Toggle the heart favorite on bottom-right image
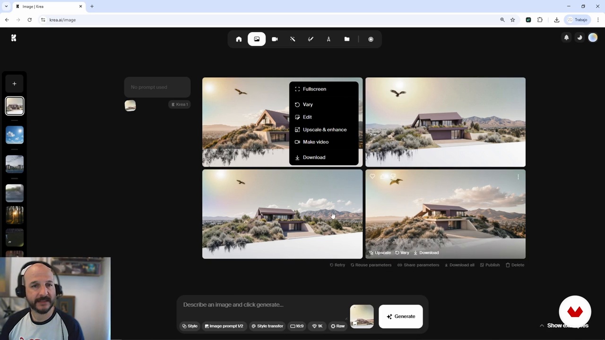The width and height of the screenshot is (605, 340). (372, 177)
